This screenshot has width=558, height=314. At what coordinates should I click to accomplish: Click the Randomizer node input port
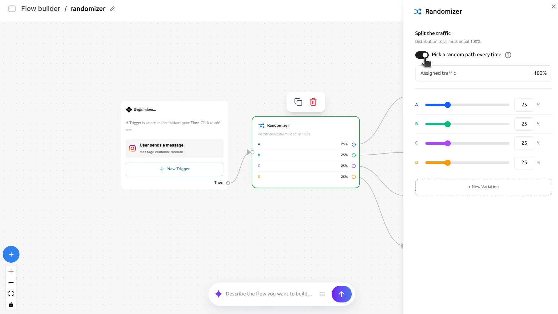coord(252,152)
